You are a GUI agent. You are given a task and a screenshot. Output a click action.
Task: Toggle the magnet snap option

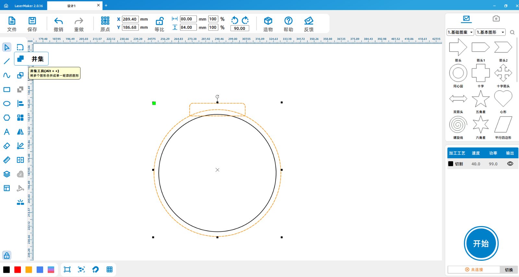pos(95,270)
